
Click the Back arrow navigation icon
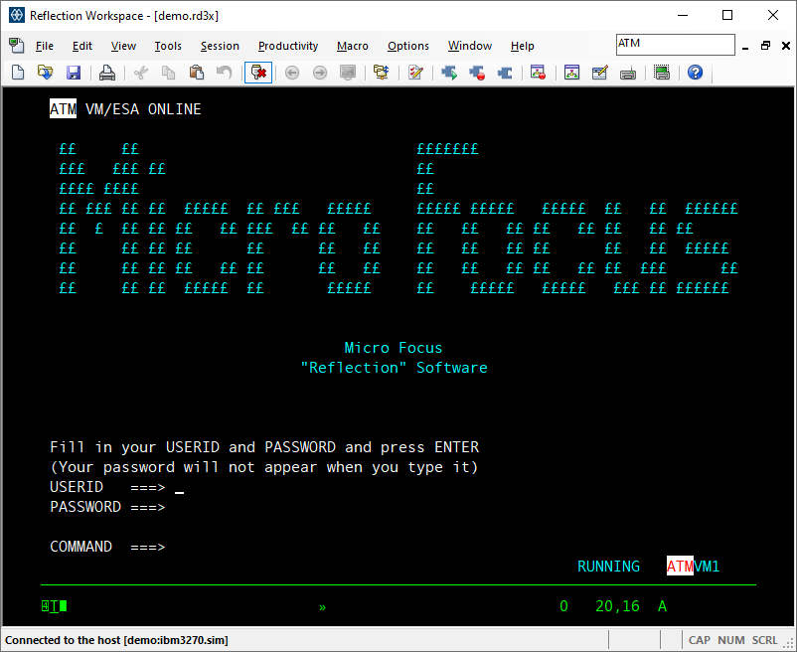pos(292,73)
